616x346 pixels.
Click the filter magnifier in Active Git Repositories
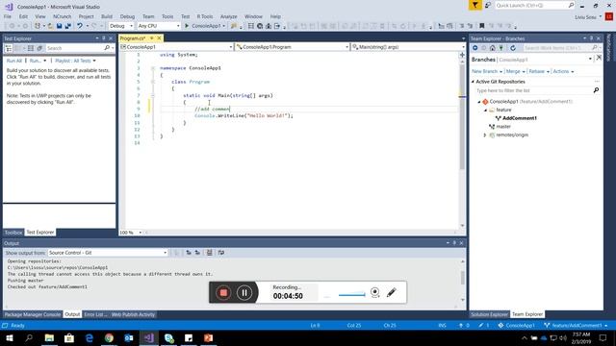(596, 90)
